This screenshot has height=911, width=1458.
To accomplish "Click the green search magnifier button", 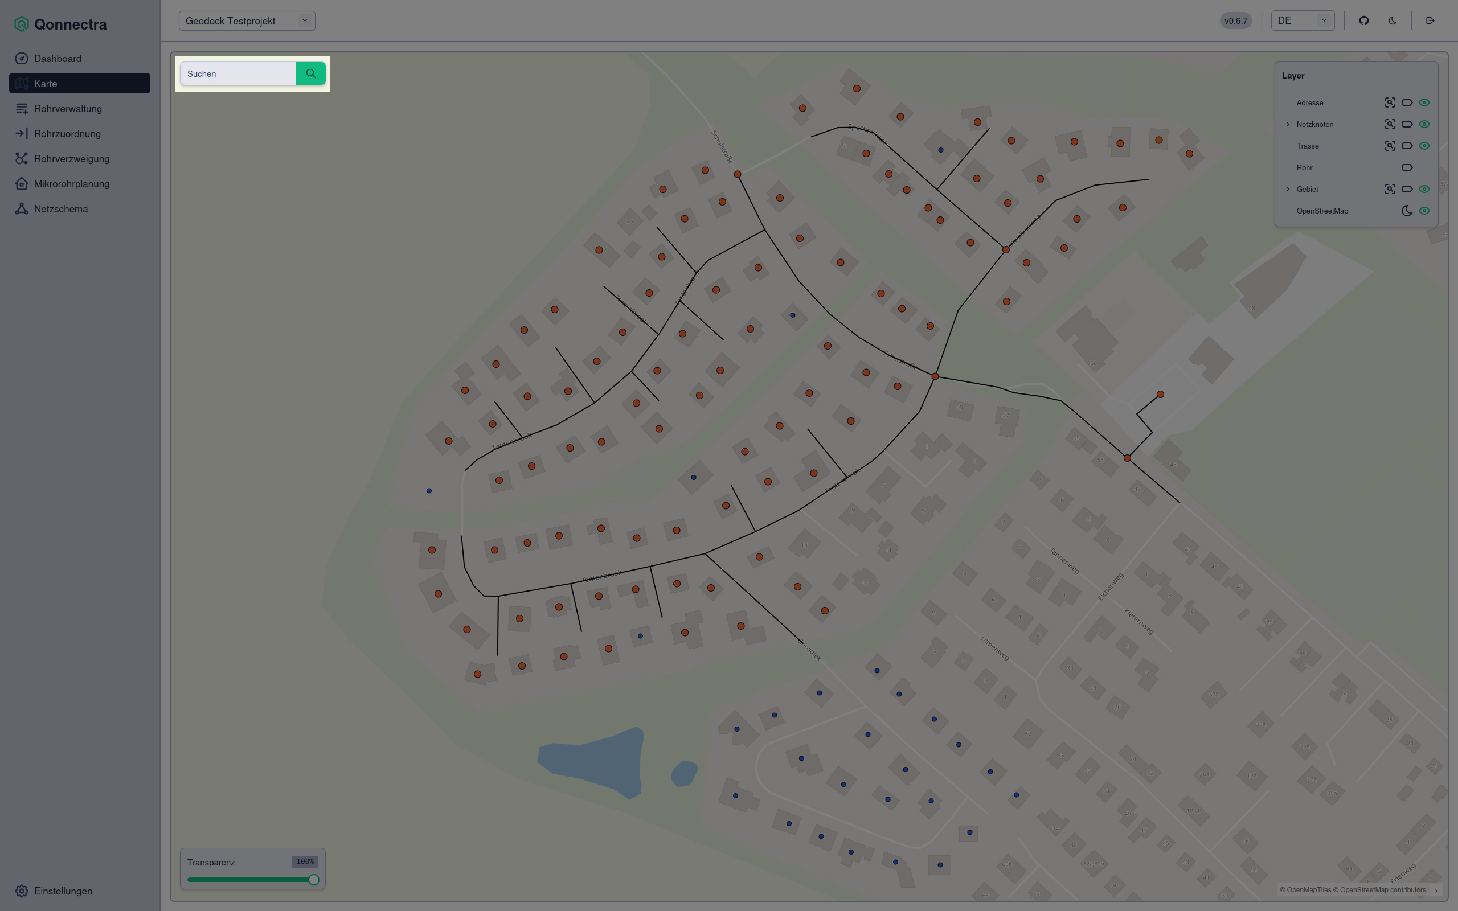I will (310, 73).
